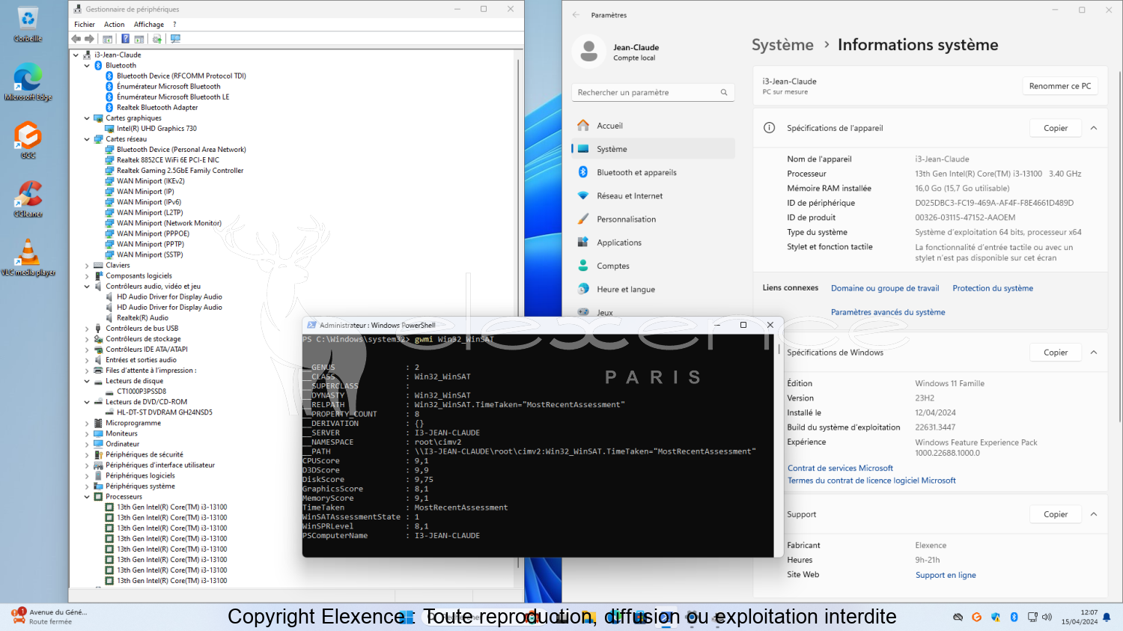This screenshot has height=631, width=1123.
Task: Open the Corbeille recycle bin
Action: [28, 22]
